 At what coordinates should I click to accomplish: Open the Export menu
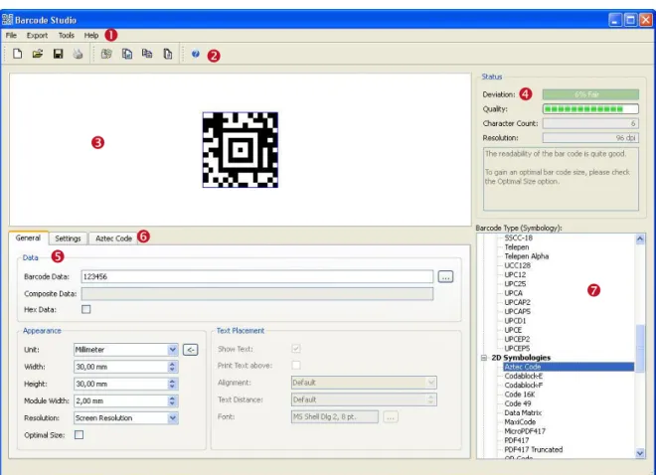[x=37, y=36]
